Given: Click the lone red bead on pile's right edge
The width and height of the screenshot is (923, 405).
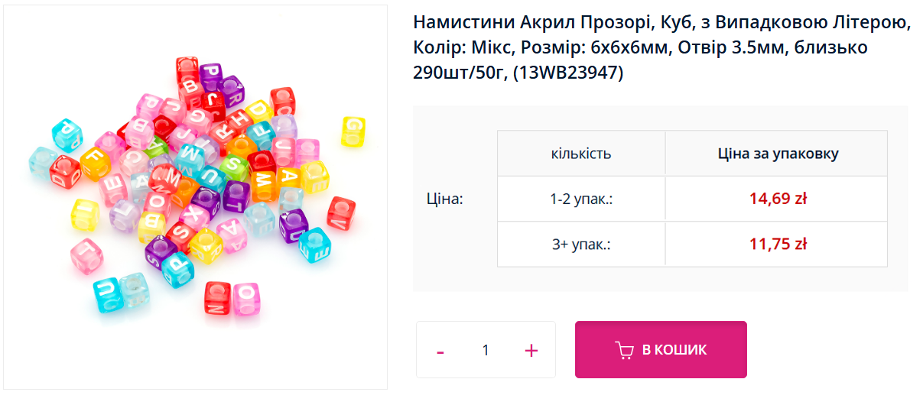Looking at the screenshot, I should coord(341,212).
